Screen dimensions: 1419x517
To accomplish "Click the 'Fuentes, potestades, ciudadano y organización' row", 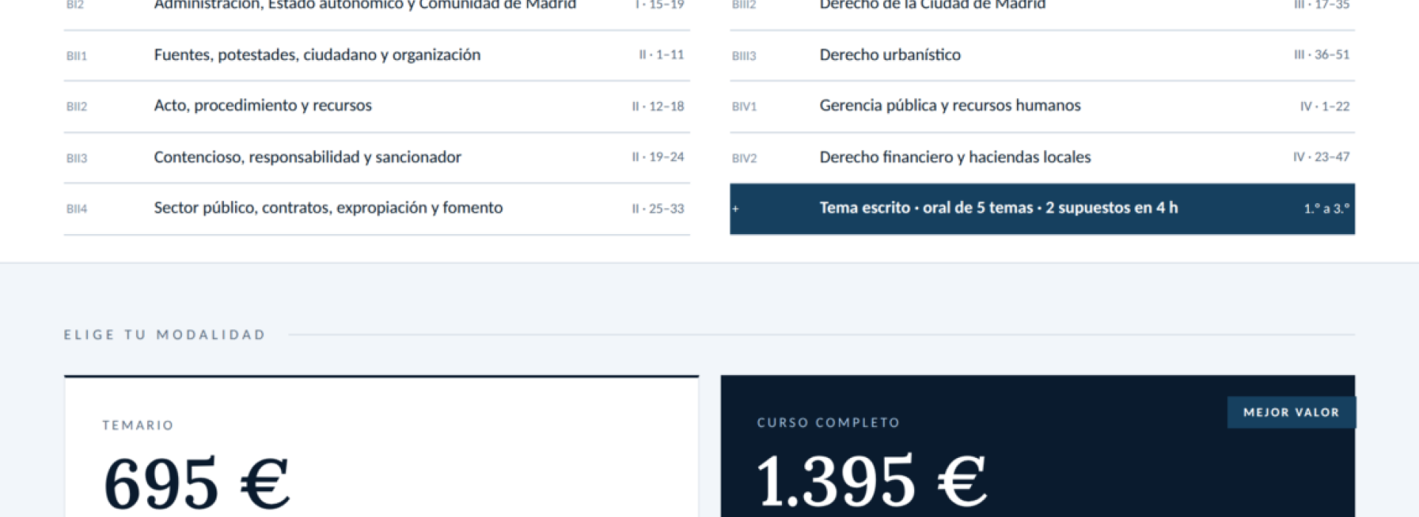I will click(377, 55).
